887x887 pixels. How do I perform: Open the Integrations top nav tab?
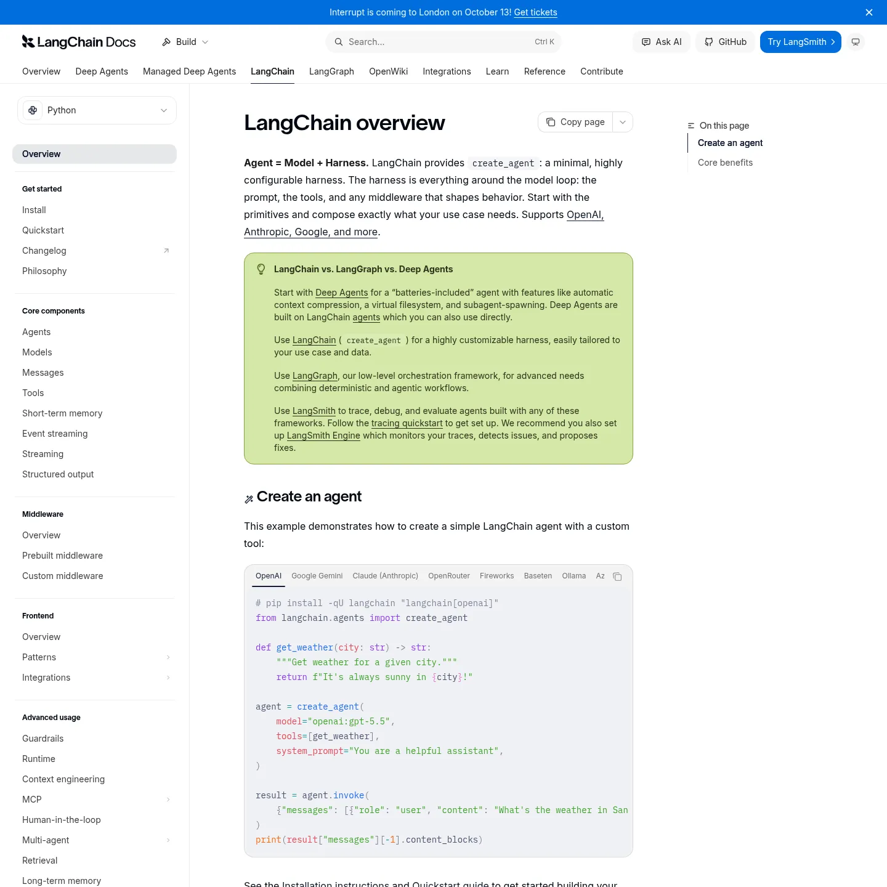tap(447, 71)
